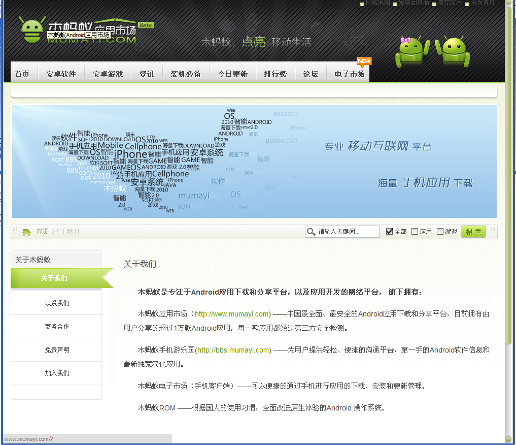Click the NEW badge above 电子市场
Screen dimensions: 516x445
(x=363, y=60)
